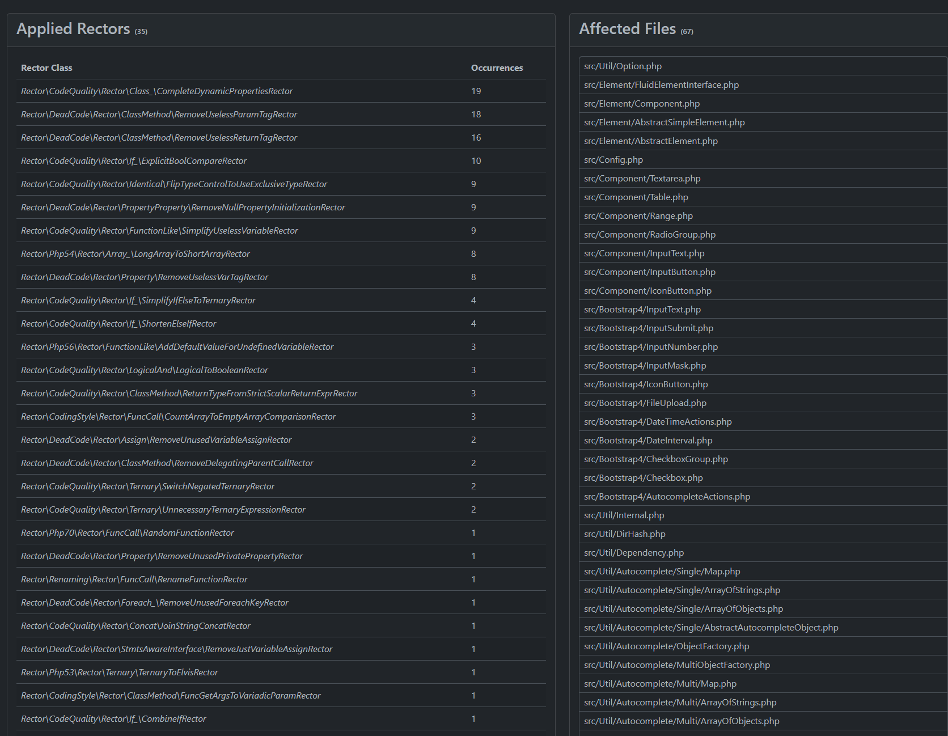Viewport: 948px width, 736px height.
Task: Open src/Element/AbstractSimpleElement.php entry
Action: click(x=763, y=122)
